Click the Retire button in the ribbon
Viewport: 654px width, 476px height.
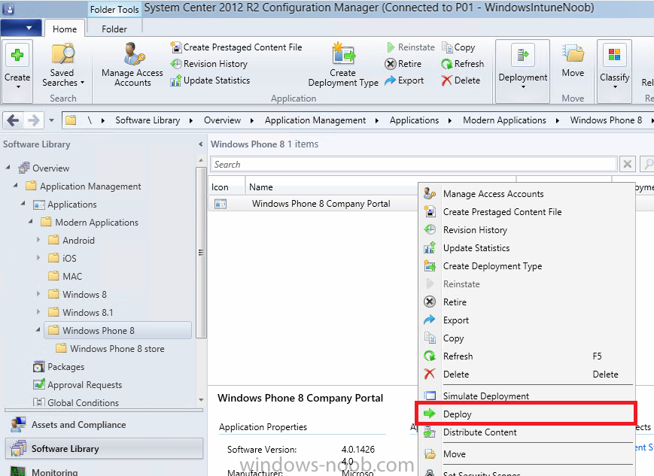click(x=403, y=64)
